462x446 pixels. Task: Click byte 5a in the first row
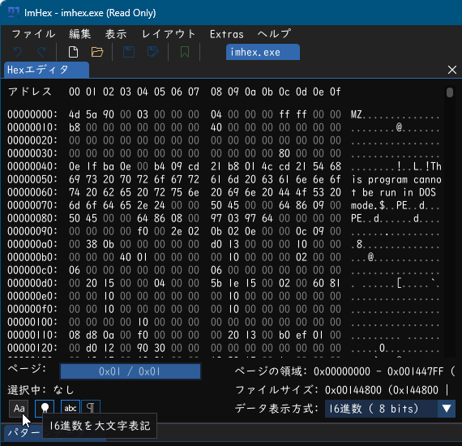click(x=92, y=114)
